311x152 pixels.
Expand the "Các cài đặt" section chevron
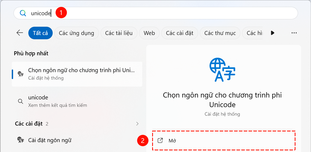pos(137,124)
